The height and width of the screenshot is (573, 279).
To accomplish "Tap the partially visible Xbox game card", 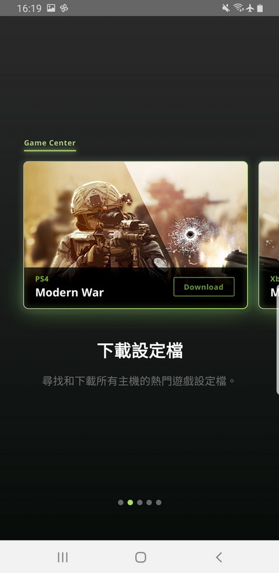I will [x=269, y=235].
